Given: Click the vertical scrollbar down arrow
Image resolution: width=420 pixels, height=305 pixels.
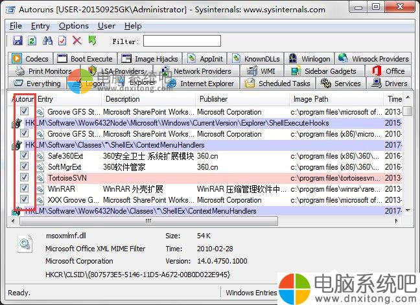Looking at the screenshot, I should click(408, 210).
